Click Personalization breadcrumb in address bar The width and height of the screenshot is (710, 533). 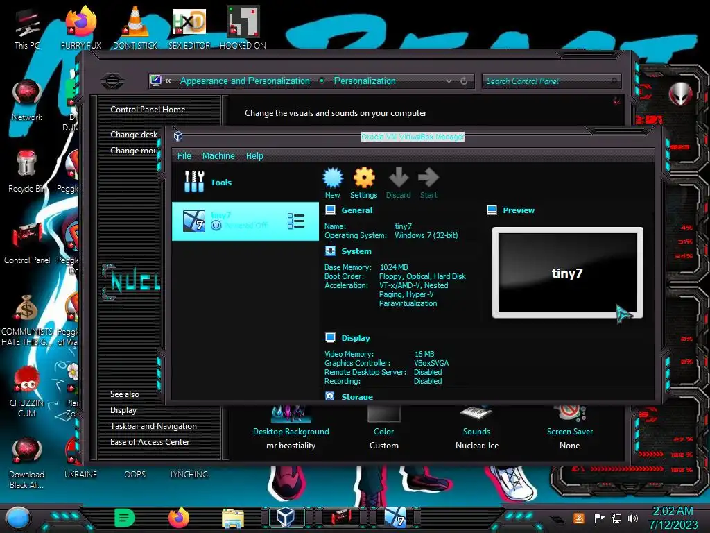tap(365, 81)
